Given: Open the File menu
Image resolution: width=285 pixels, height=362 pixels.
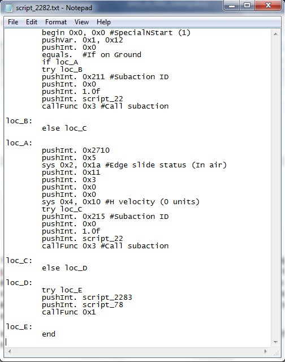Looking at the screenshot, I should point(13,22).
